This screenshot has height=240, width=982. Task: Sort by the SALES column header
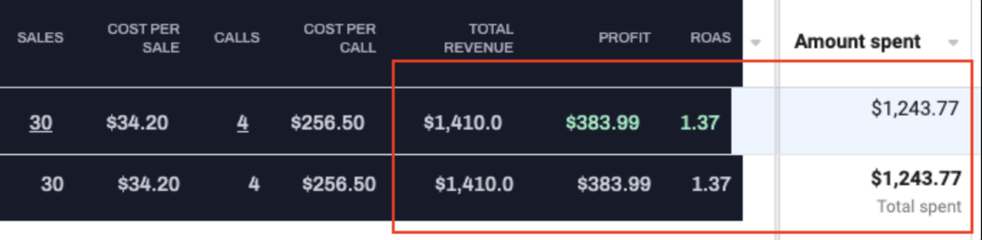coord(40,38)
